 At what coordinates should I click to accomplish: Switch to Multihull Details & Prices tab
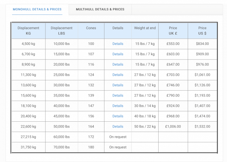[100, 9]
